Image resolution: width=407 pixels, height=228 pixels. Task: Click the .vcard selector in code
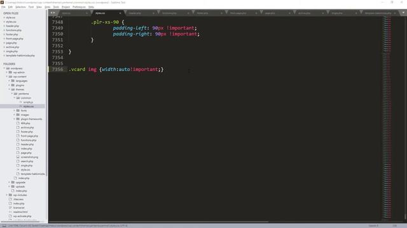coord(77,69)
